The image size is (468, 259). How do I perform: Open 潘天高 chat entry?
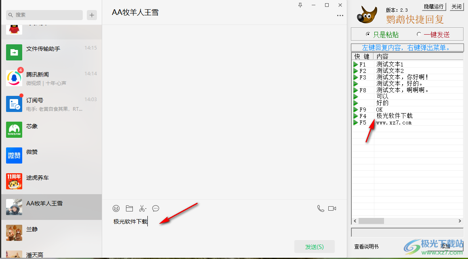tap(52, 254)
